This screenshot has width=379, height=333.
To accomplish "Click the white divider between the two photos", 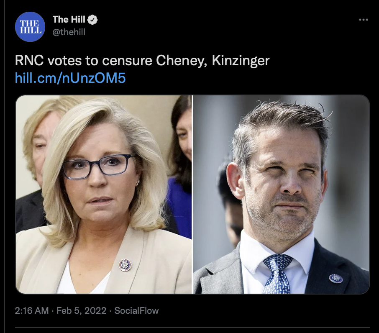I will pos(192,194).
